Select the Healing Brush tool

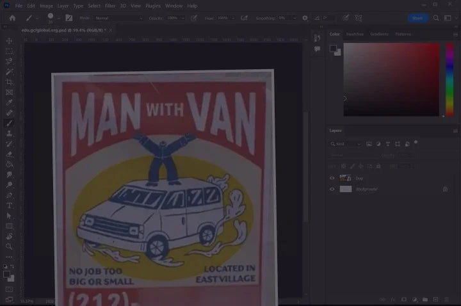tap(9, 113)
